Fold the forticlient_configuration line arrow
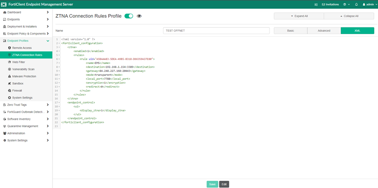Image resolution: width=378 pixels, height=188 pixels. (59, 43)
